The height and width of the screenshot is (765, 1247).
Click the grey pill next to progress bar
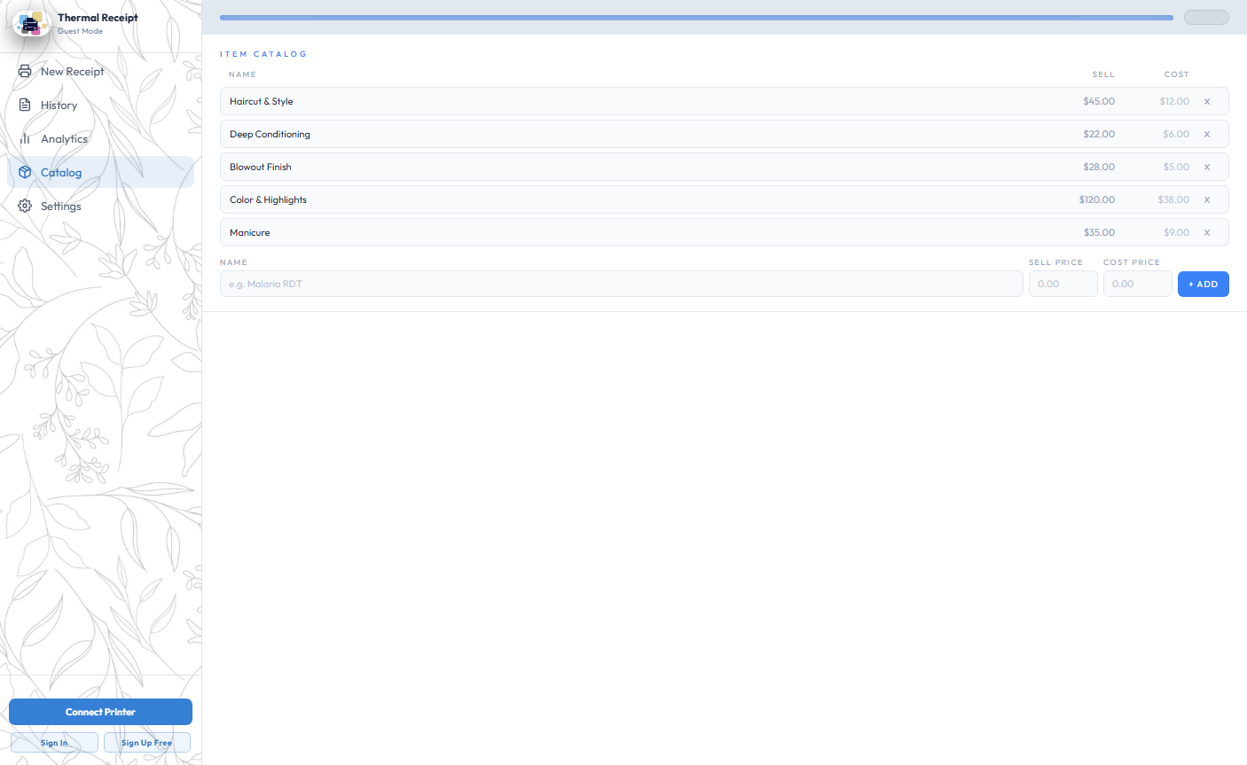[x=1206, y=17]
